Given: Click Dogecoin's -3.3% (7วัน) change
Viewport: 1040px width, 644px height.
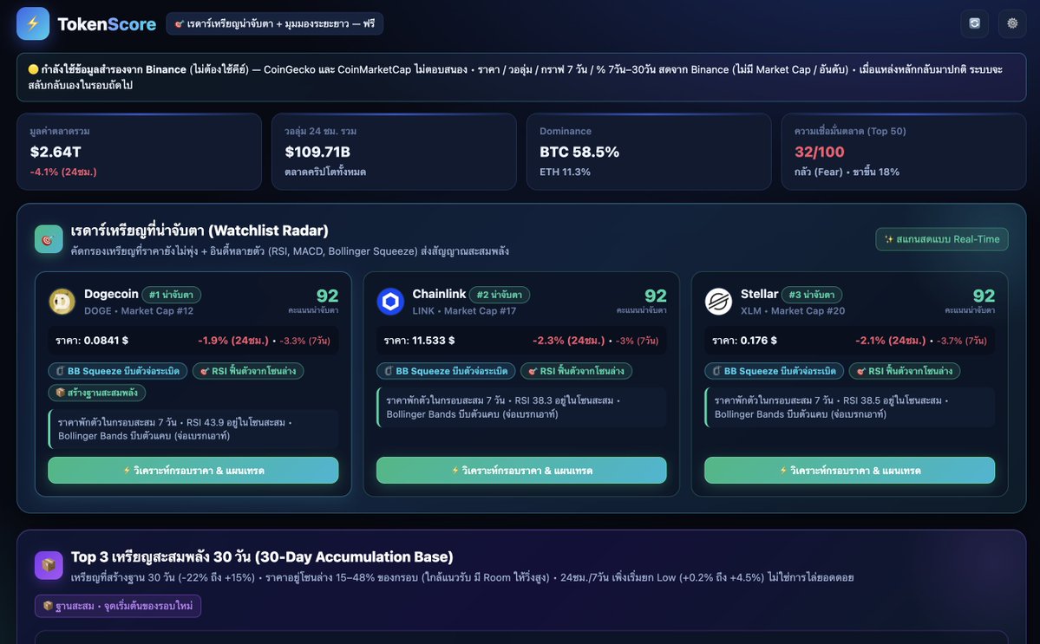Looking at the screenshot, I should coord(304,341).
